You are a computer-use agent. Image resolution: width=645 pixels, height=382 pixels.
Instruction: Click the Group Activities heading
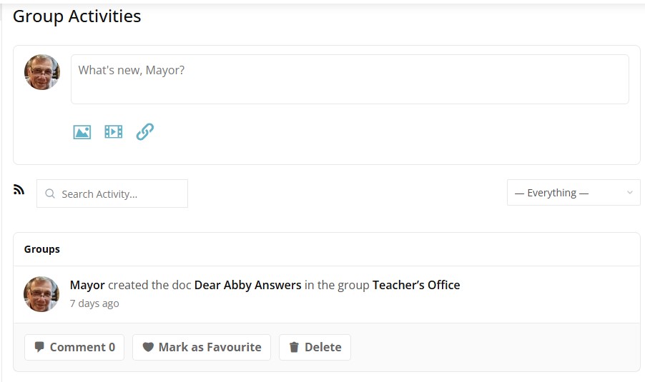click(77, 16)
